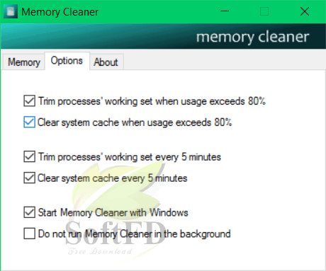The height and width of the screenshot is (271, 326).
Task: Click label text 'Clear system cache when usage exceeds 80%'
Action: point(135,122)
